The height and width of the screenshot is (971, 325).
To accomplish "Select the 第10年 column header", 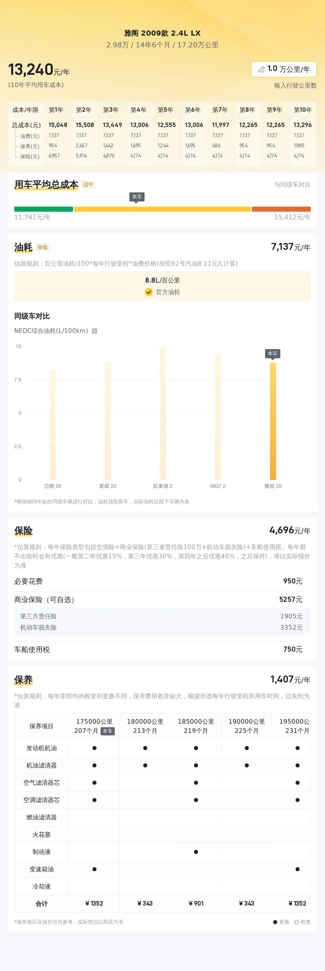I will coord(302,110).
